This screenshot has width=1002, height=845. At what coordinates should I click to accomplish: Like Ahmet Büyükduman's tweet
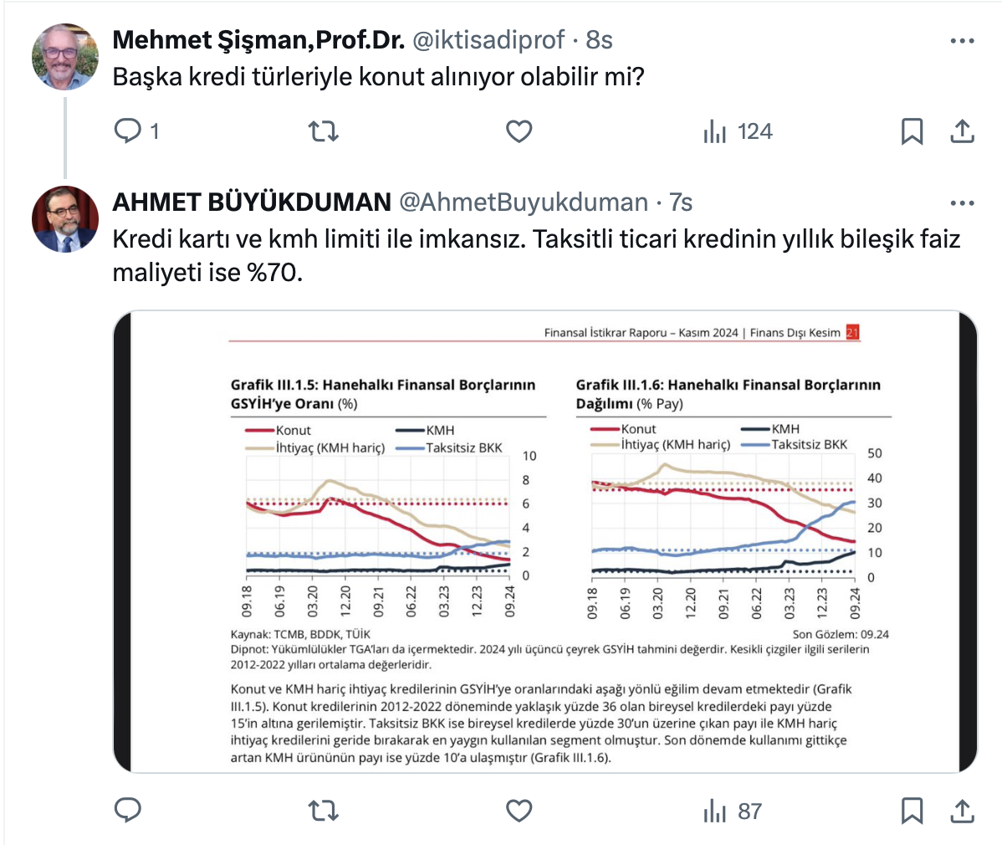[x=519, y=811]
